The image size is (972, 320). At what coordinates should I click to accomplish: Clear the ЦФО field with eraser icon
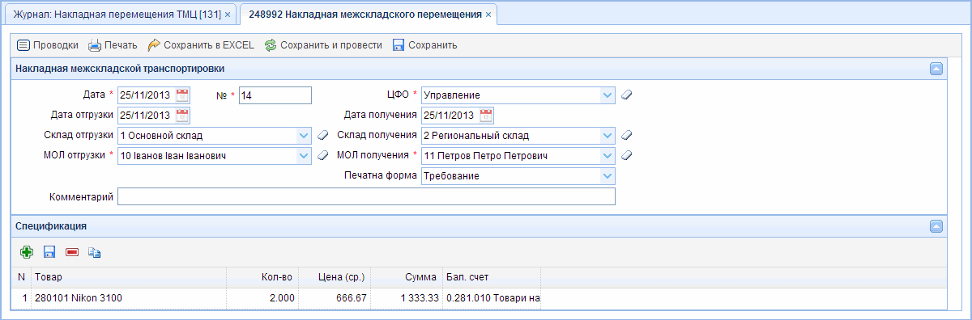pos(625,95)
